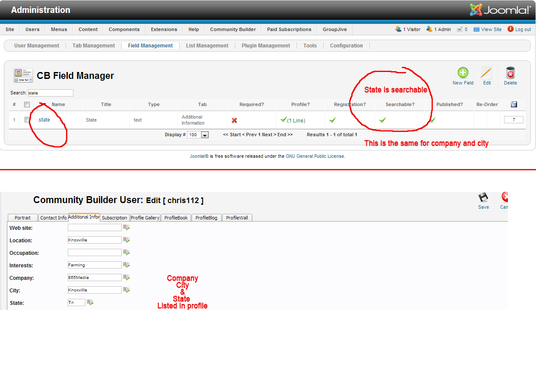Open the Extensions menu
Viewport: 536px width, 382px height.
coord(164,29)
